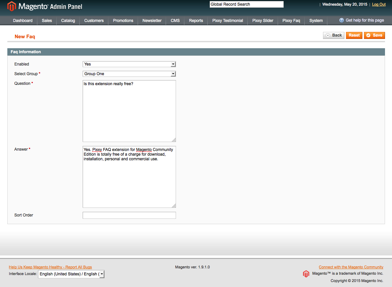The image size is (392, 287).
Task: Open the Dashboard menu
Action: 23,20
